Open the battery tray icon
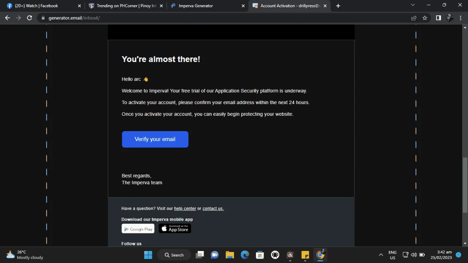This screenshot has width=468, height=263. click(422, 255)
